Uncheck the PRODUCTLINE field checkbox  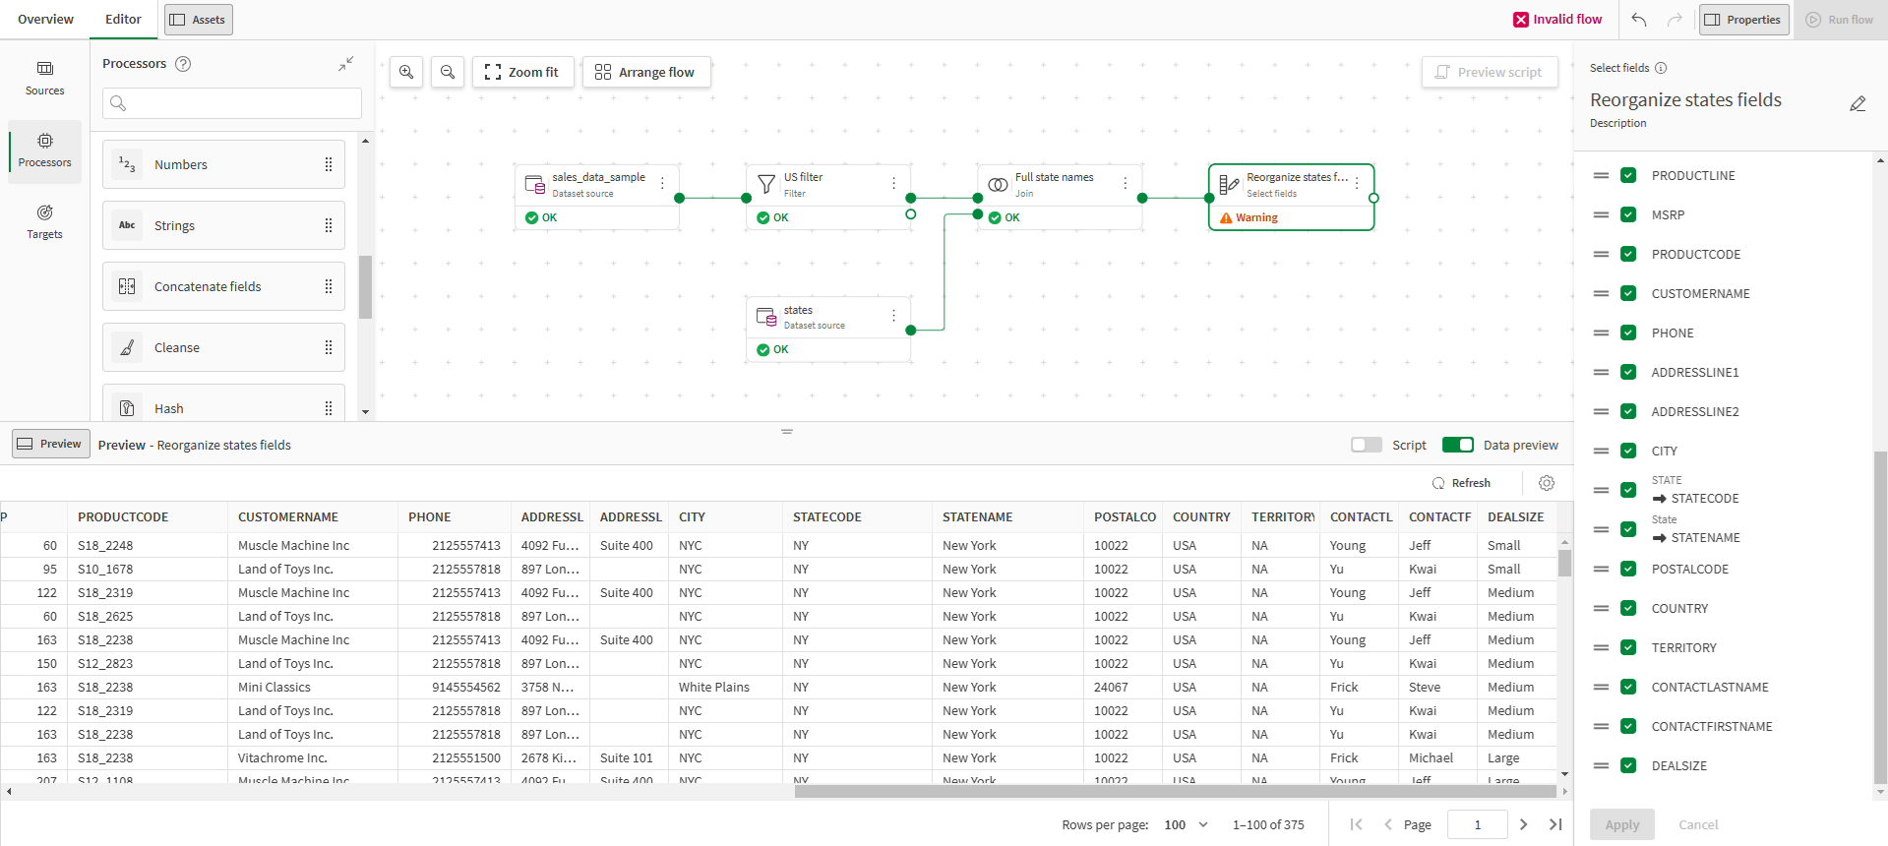[x=1628, y=175]
